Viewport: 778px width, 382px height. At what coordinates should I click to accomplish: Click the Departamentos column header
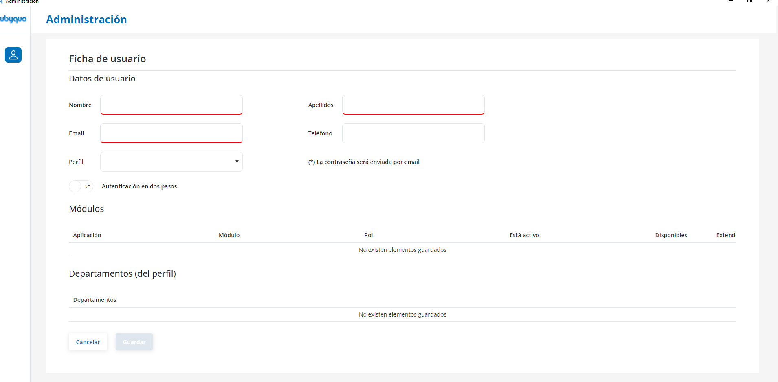95,300
